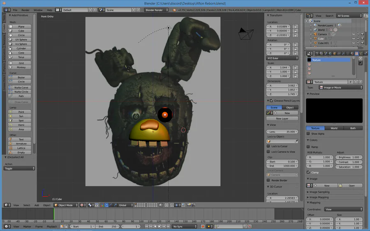Open the Object Mode dropdown

[65, 205]
